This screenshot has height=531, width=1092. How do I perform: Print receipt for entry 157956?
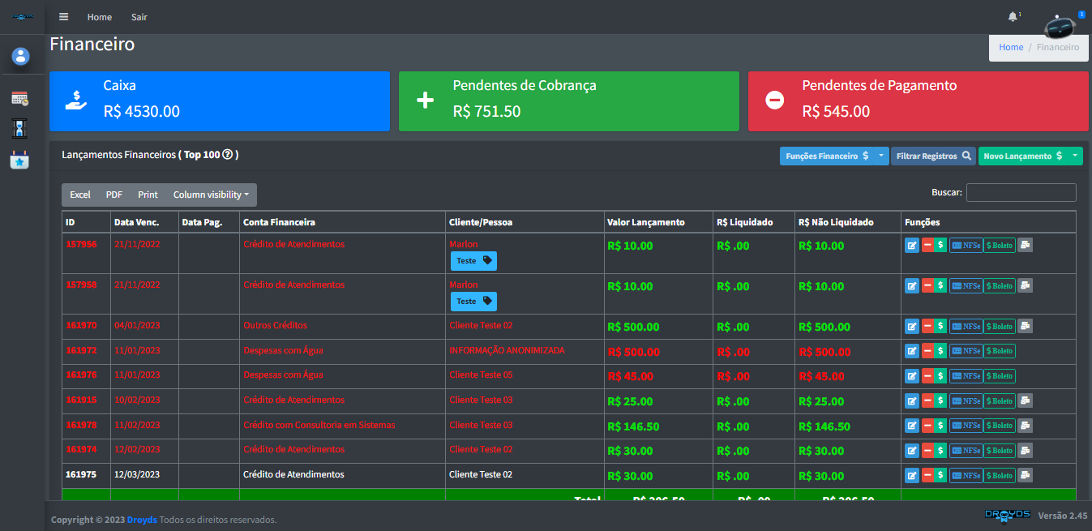tap(1025, 245)
